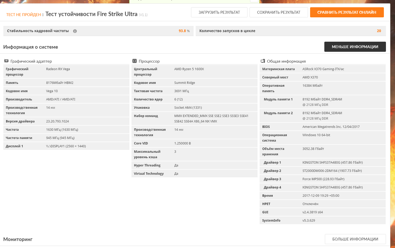The height and width of the screenshot is (248, 395).
Task: Select the Модуль памяти 2 value
Action: pyautogui.click(x=322, y=116)
